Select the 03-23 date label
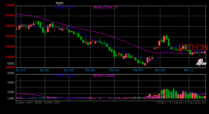This screenshot has width=209, height=114. [x=114, y=70]
